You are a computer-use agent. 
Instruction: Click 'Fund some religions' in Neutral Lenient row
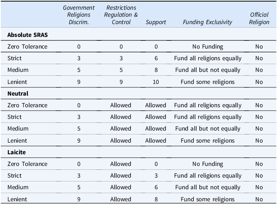tap(207, 141)
